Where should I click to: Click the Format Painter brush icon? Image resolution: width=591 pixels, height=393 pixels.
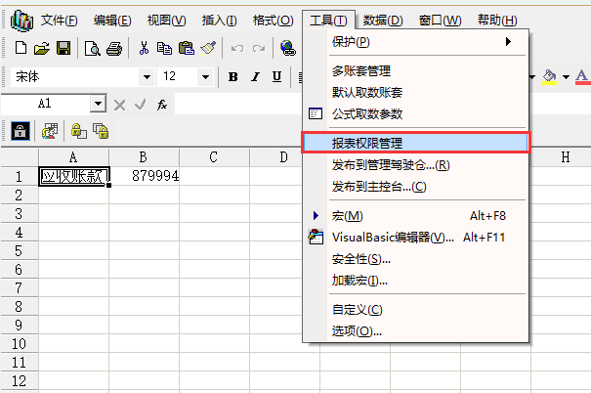coord(207,47)
